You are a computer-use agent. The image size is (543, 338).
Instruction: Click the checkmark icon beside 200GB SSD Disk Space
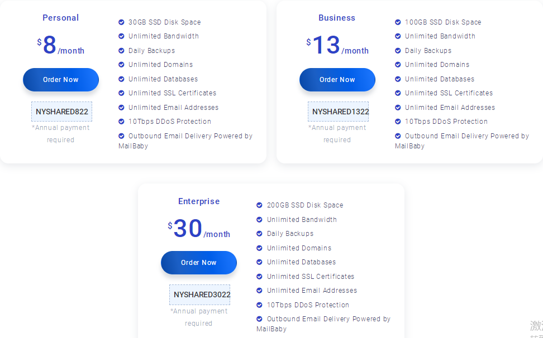click(259, 205)
